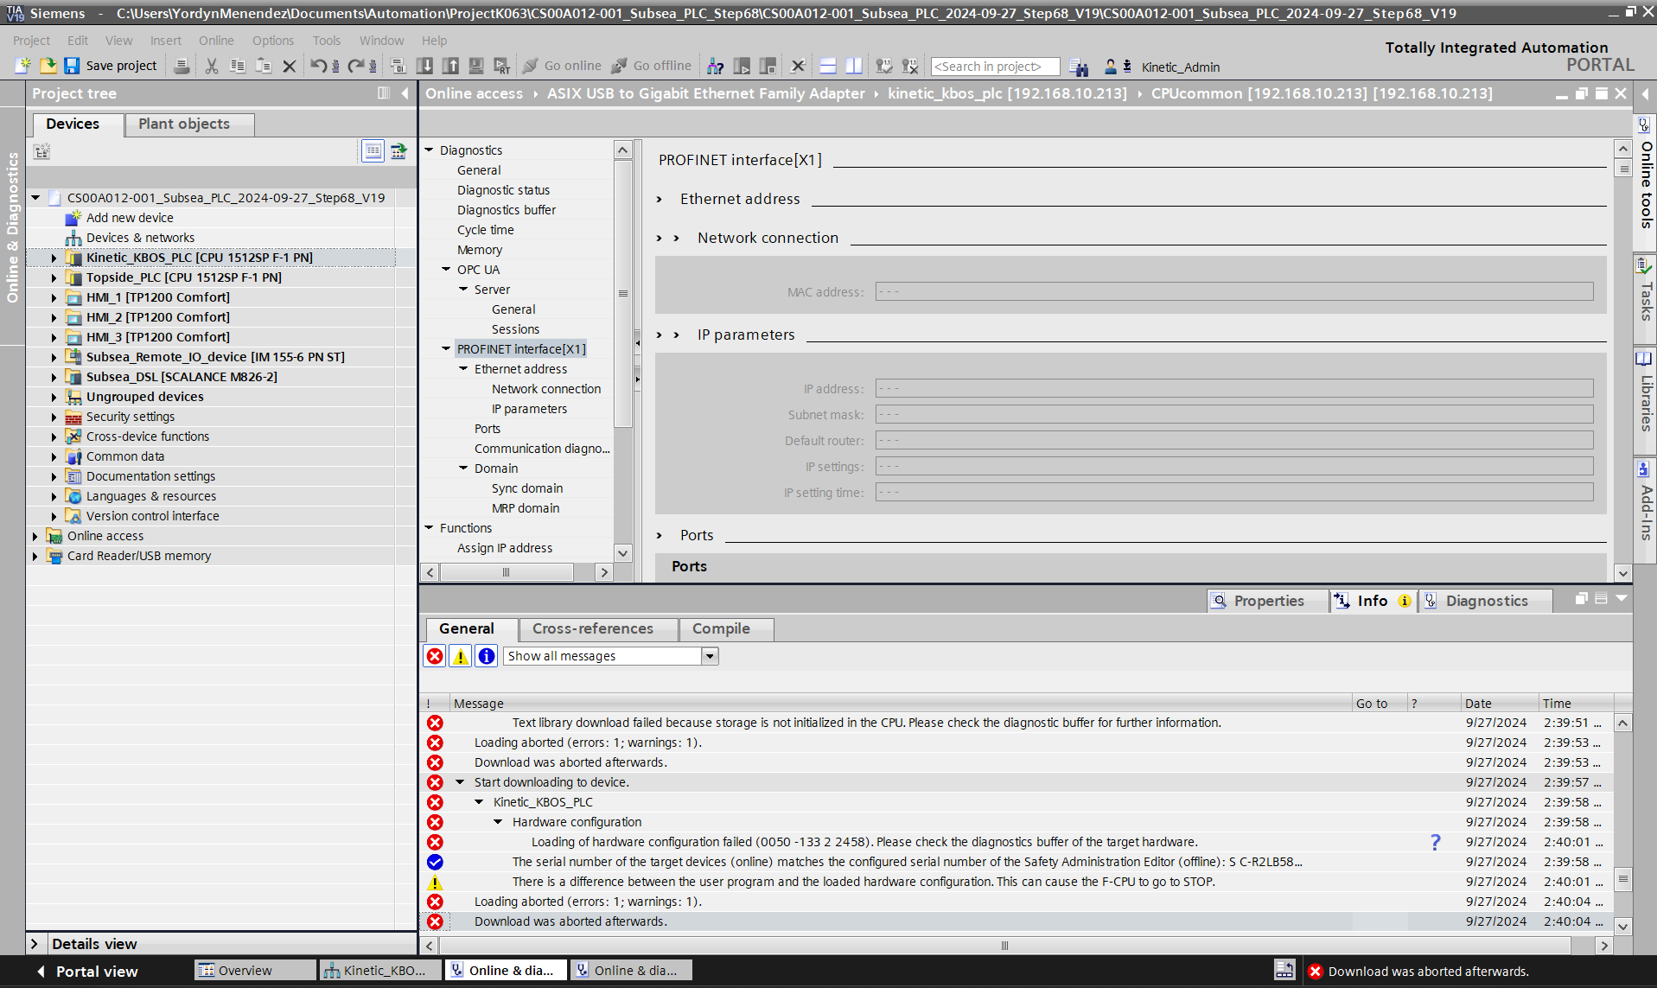Click the navigation tree horizontal scrollbar
Screen dimensions: 1657x988
(x=506, y=572)
